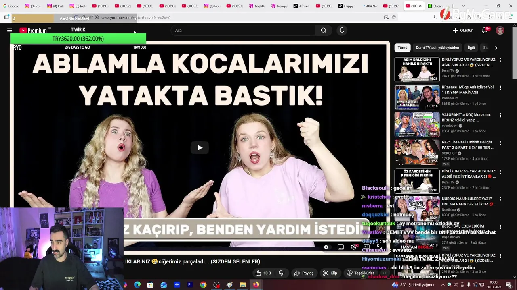The height and width of the screenshot is (290, 517).
Task: Like the video (10 B)
Action: point(263,273)
